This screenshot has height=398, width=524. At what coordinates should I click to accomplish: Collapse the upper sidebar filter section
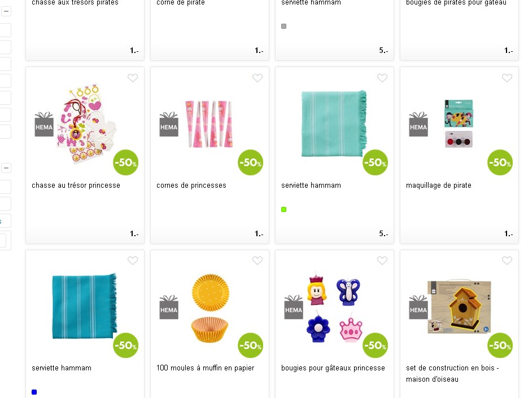[x=6, y=11]
